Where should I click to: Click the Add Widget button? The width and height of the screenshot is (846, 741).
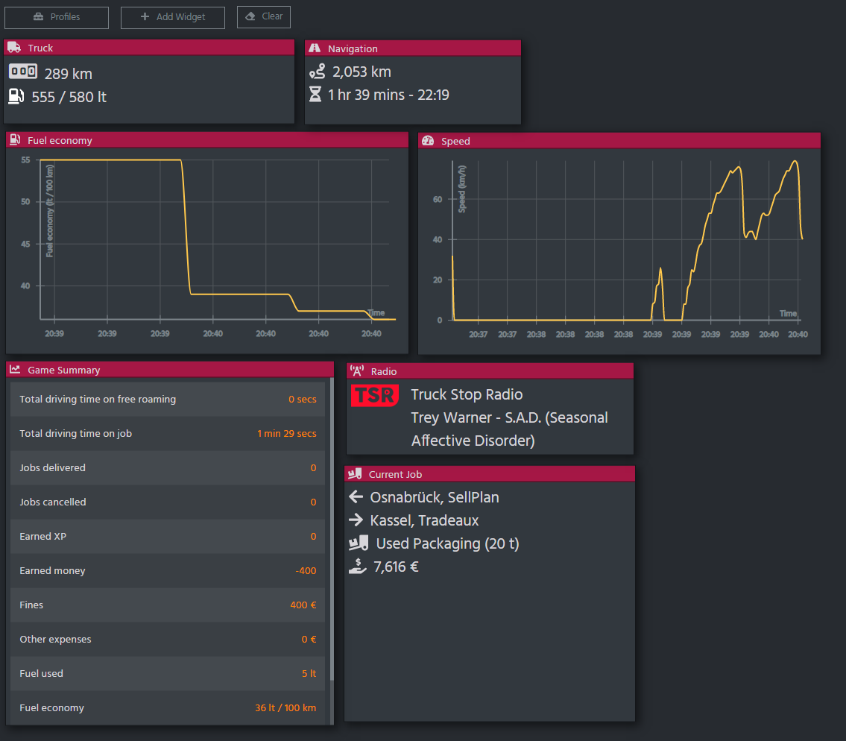click(x=172, y=17)
